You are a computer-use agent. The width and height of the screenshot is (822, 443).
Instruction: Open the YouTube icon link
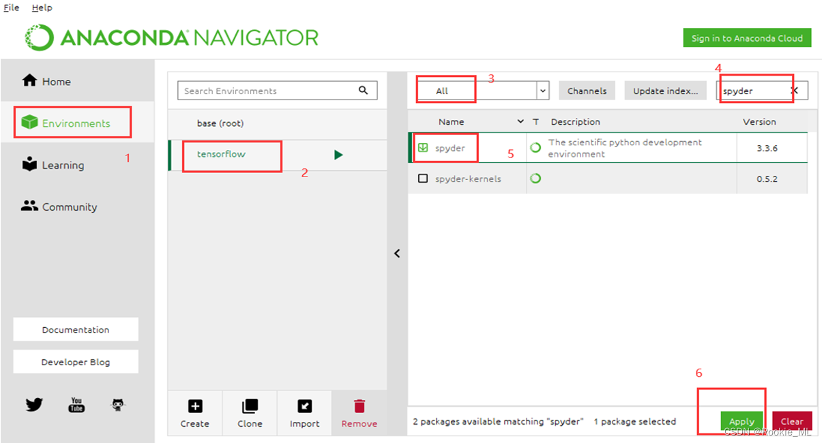click(76, 405)
